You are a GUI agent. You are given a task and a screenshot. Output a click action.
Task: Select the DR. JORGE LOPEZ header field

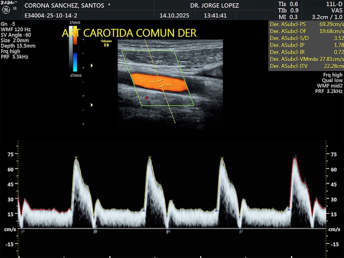point(214,6)
